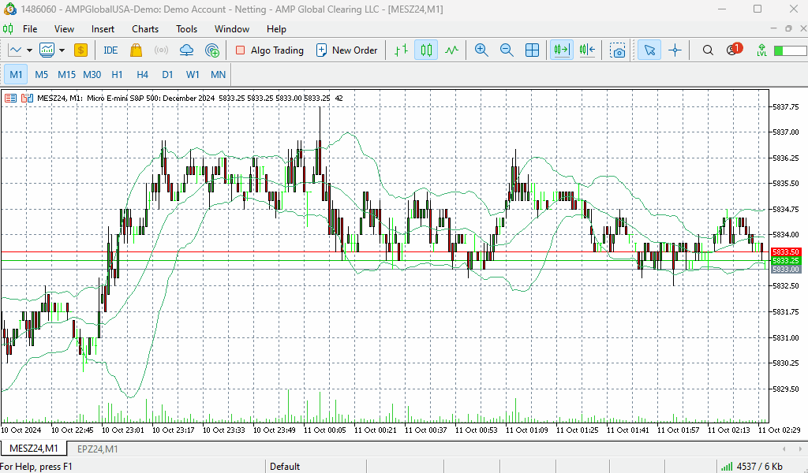Select the H4 timeframe
Screen dimensions: 808x473
click(142, 74)
